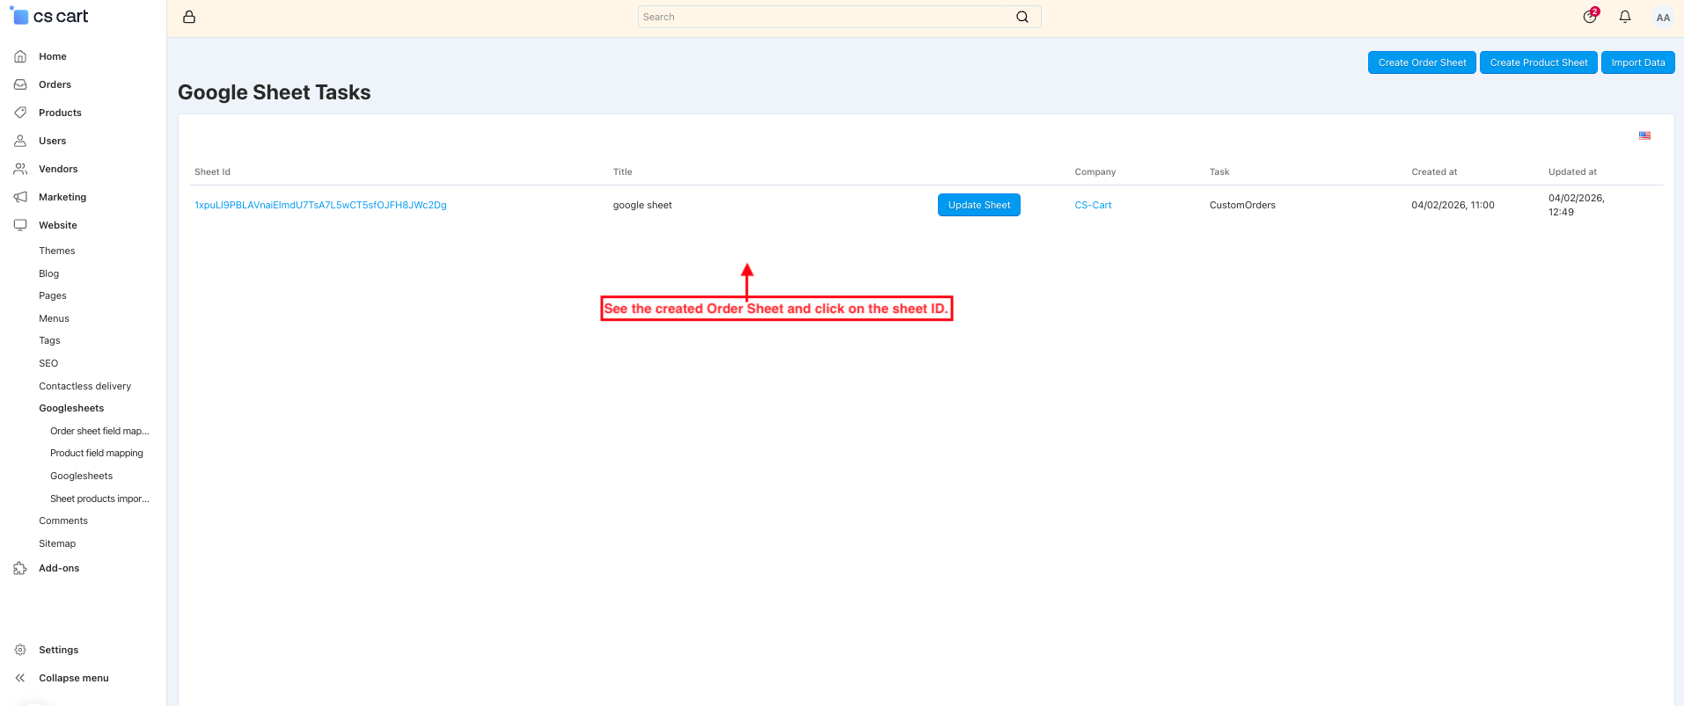
Task: Open the notifications bell
Action: (x=1625, y=17)
